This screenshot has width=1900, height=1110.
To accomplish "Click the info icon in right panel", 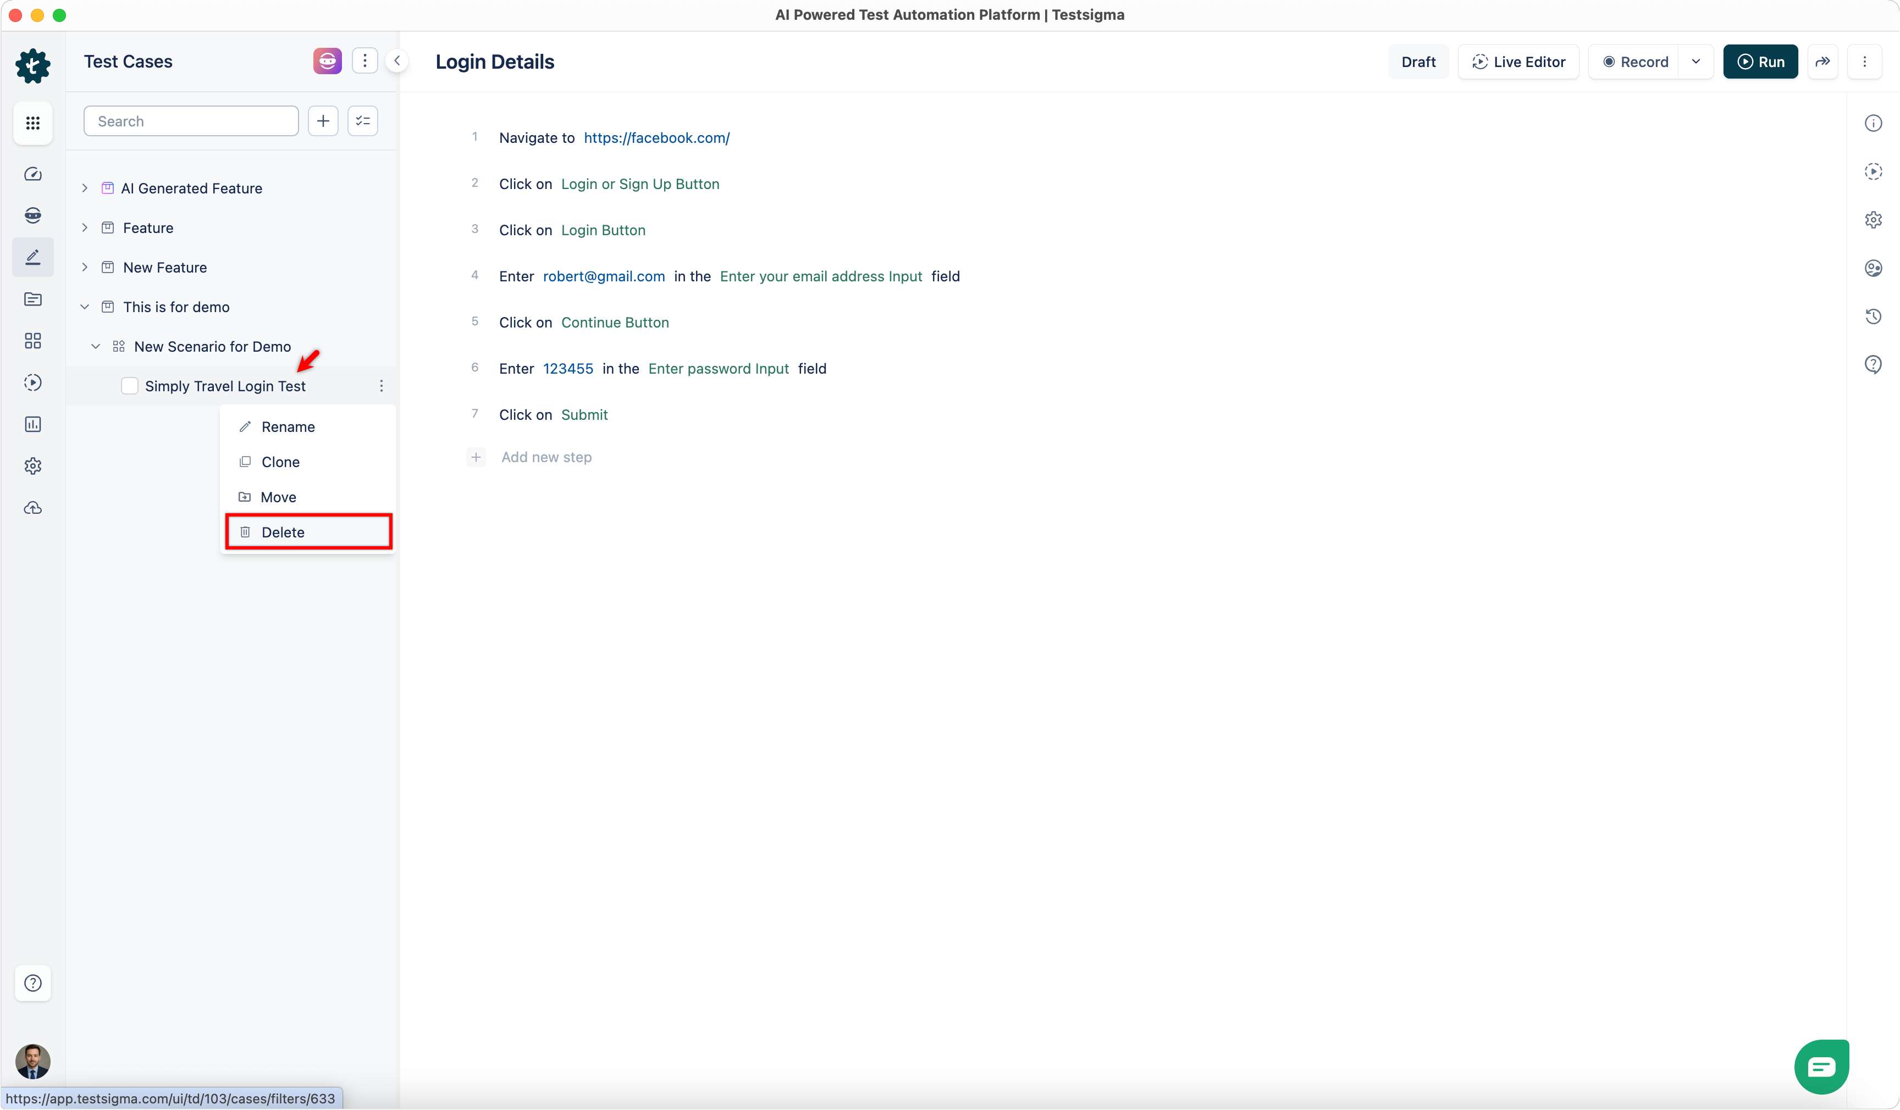I will click(1873, 123).
